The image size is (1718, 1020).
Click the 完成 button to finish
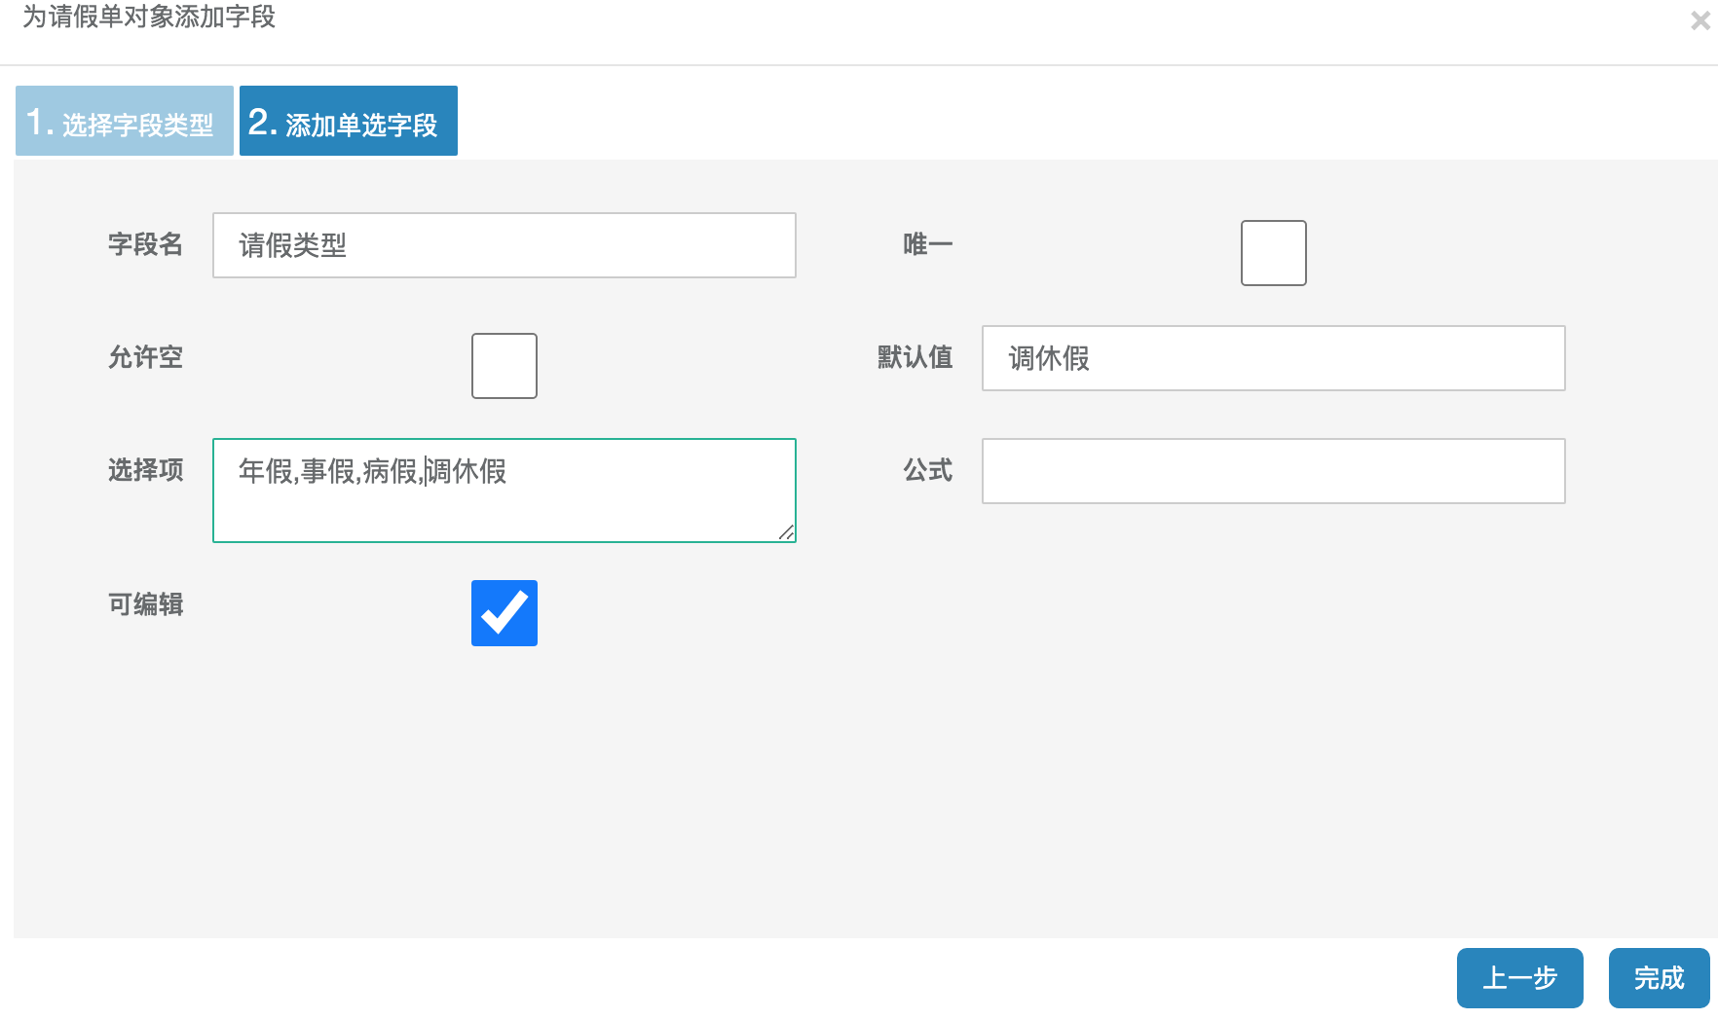(1659, 977)
